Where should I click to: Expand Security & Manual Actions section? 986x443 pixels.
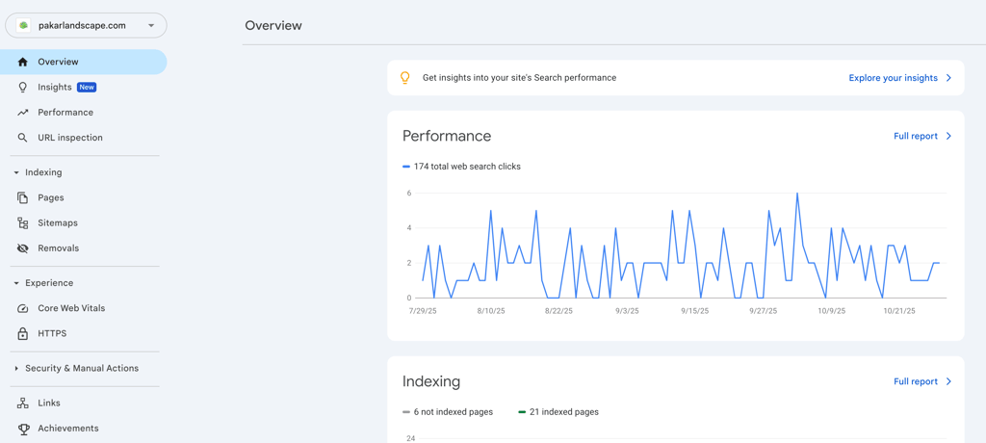[16, 368]
